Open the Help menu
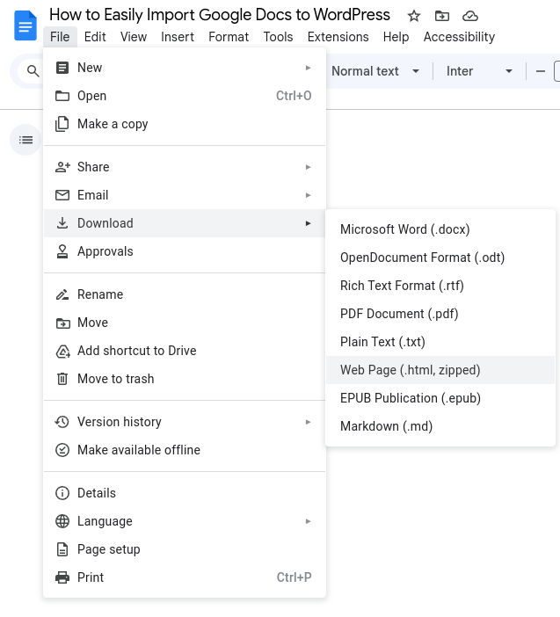 click(x=396, y=37)
